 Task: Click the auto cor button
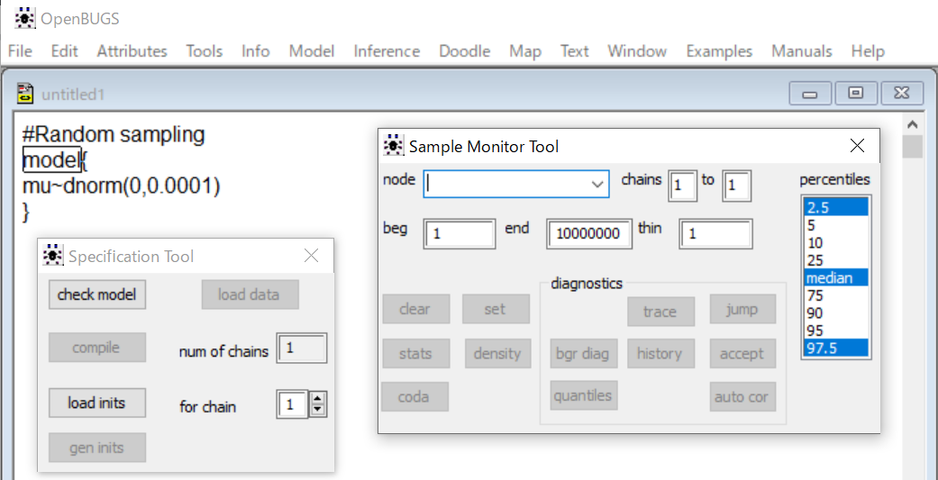click(x=743, y=397)
